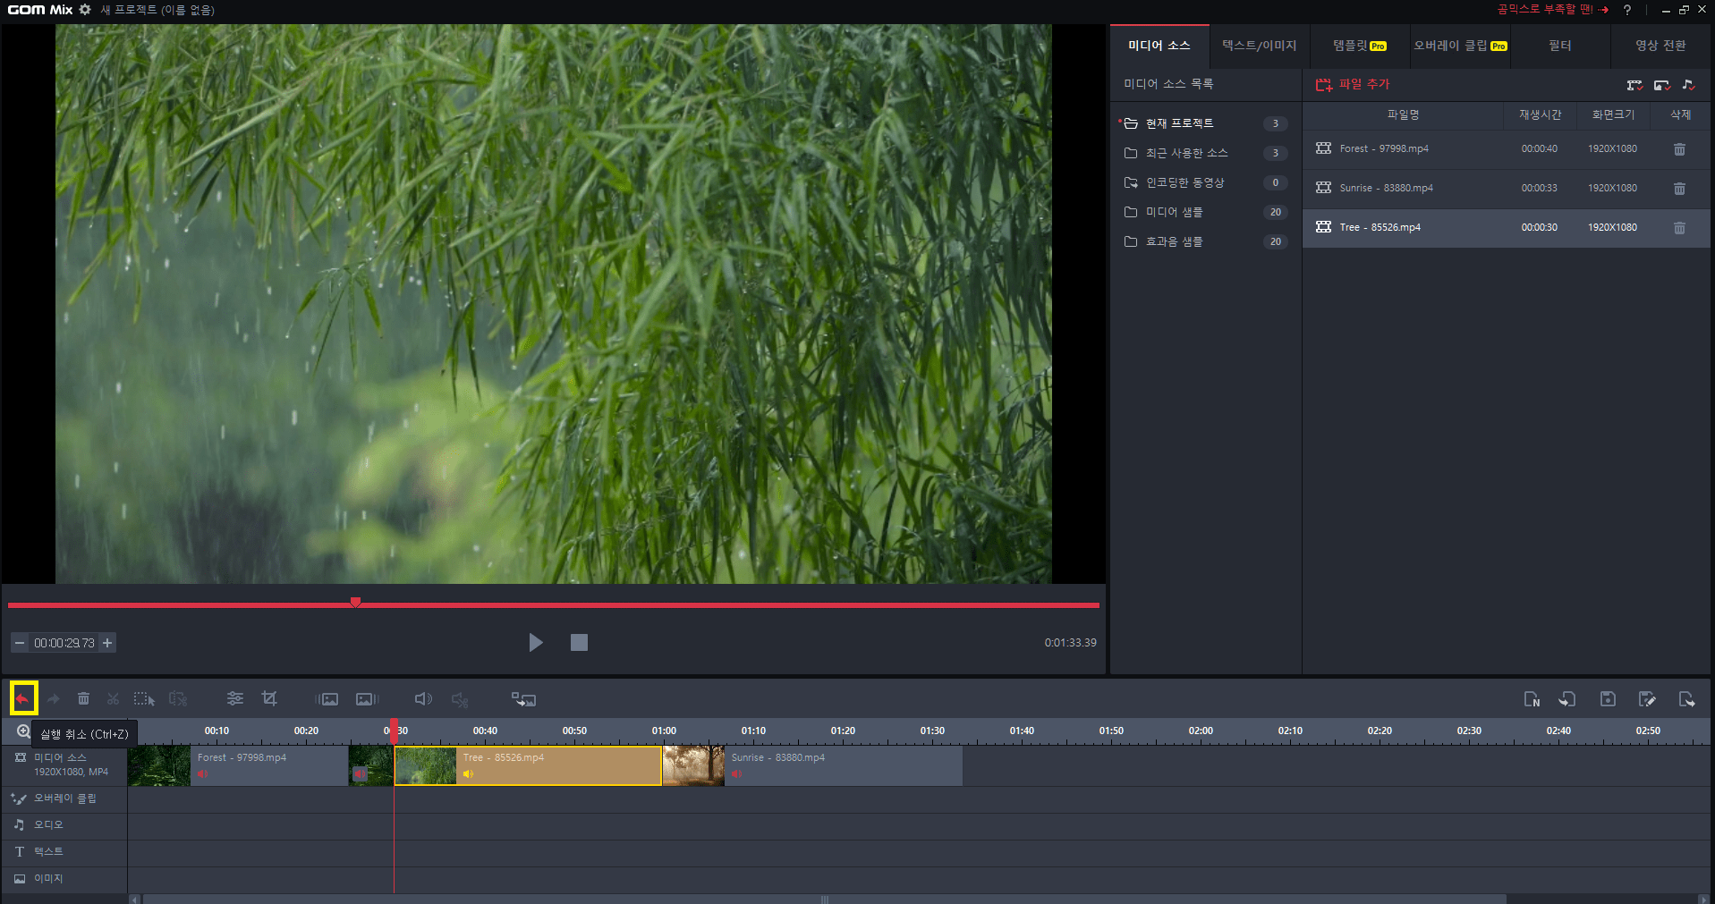Open the 인코딩한 동영상 folder
The width and height of the screenshot is (1715, 904).
click(x=1205, y=182)
